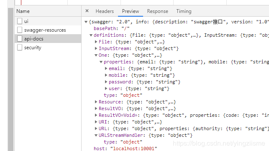Collapse the properties node under One

101,62
